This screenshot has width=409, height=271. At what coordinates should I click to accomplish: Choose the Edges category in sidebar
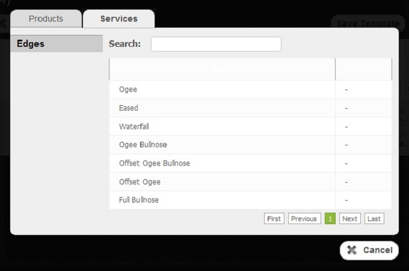(57, 44)
